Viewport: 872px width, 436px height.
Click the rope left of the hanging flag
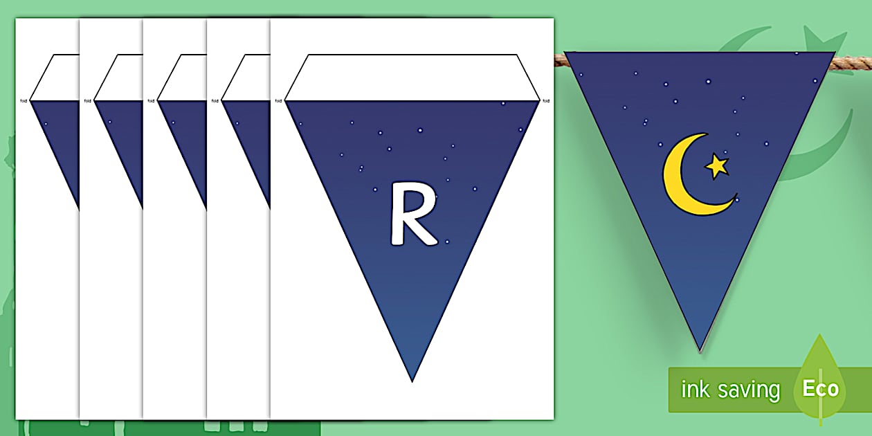(559, 61)
